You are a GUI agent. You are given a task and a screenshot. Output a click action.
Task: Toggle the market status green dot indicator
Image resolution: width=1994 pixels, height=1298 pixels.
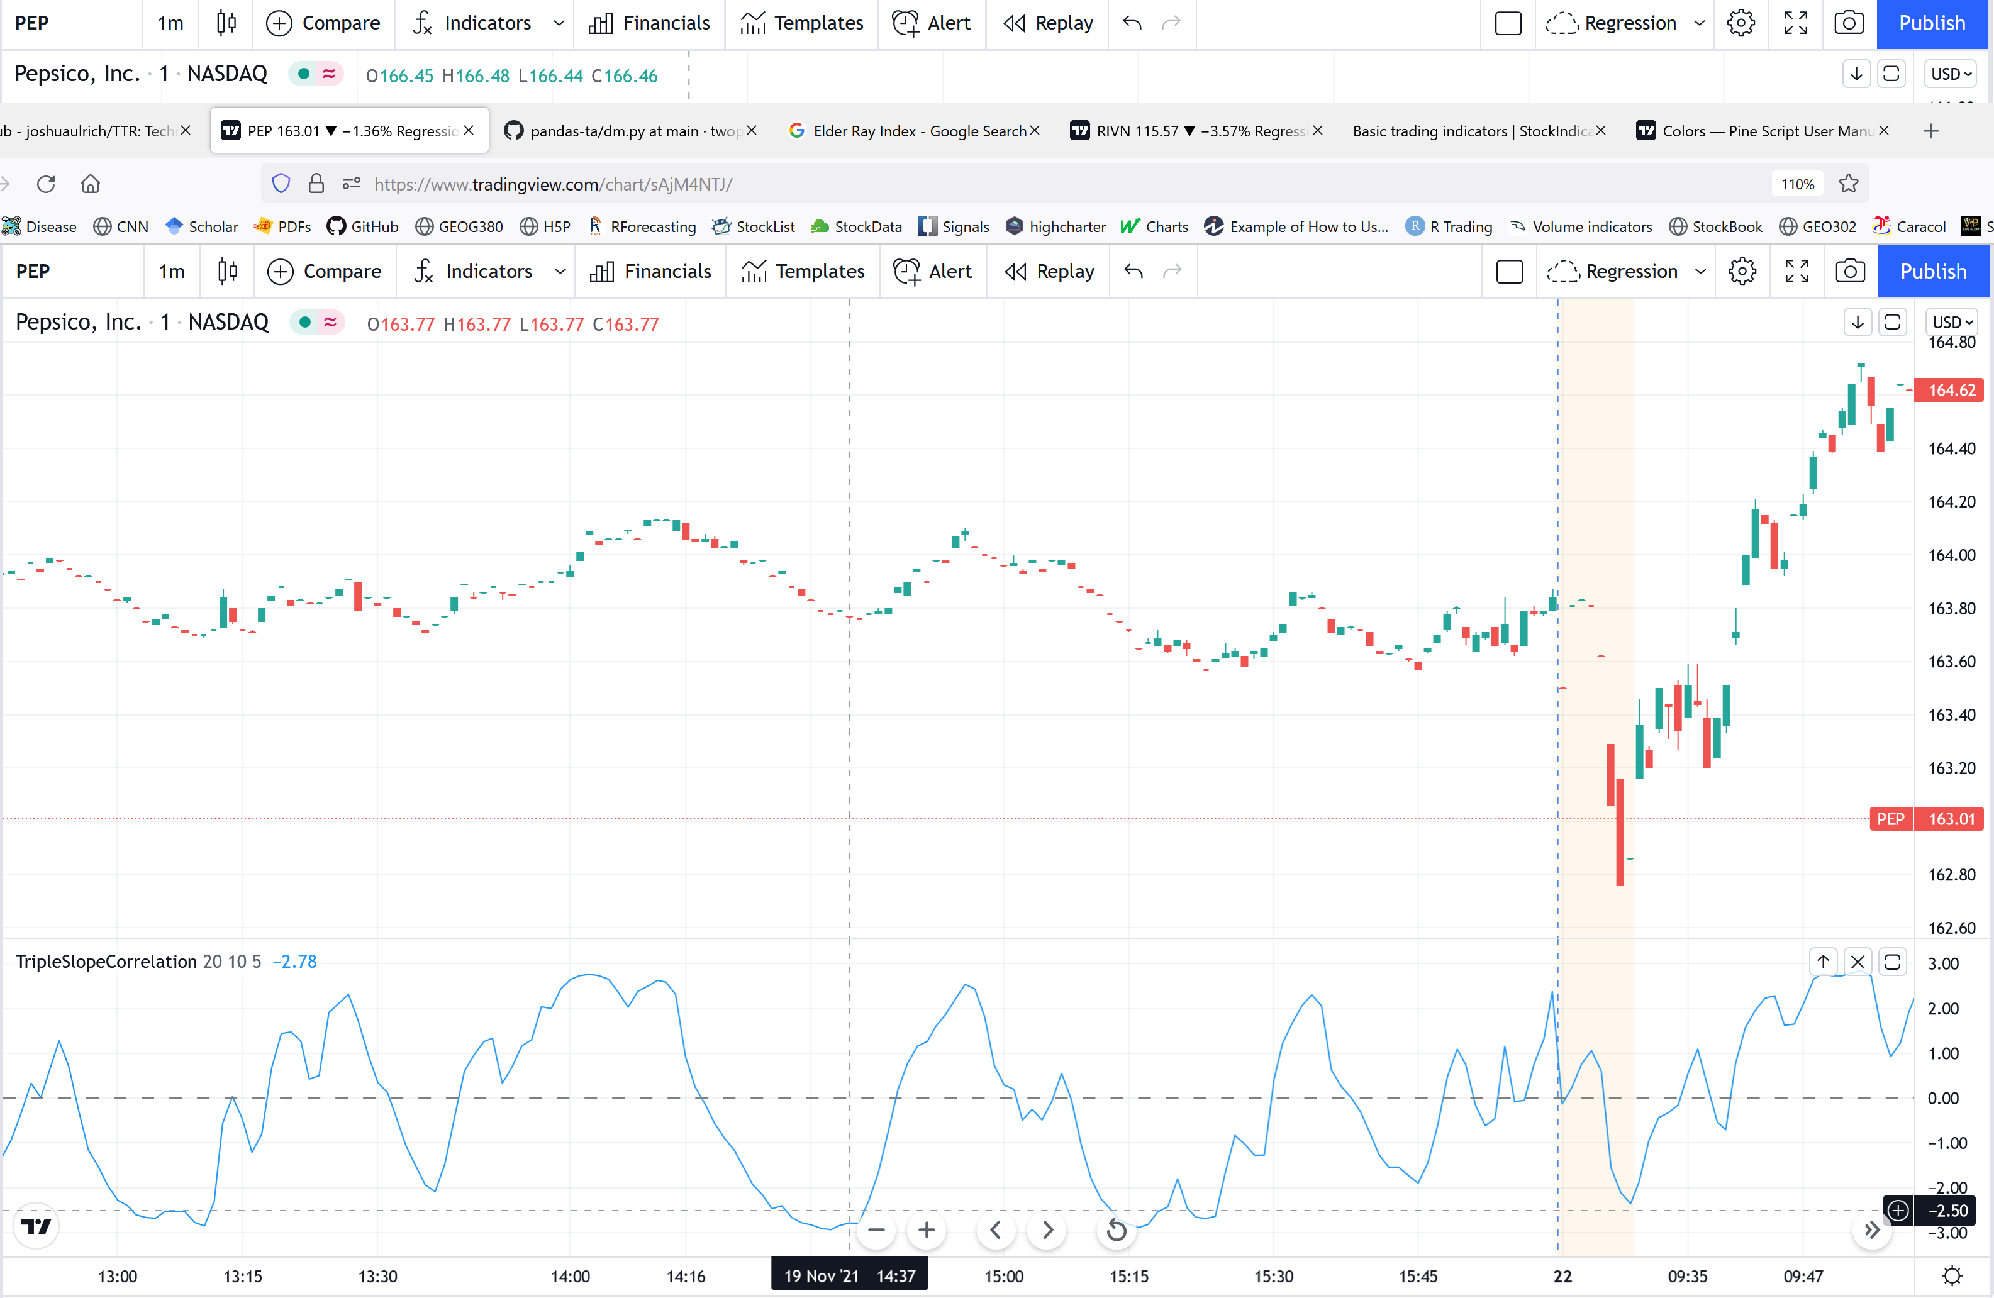click(x=305, y=323)
